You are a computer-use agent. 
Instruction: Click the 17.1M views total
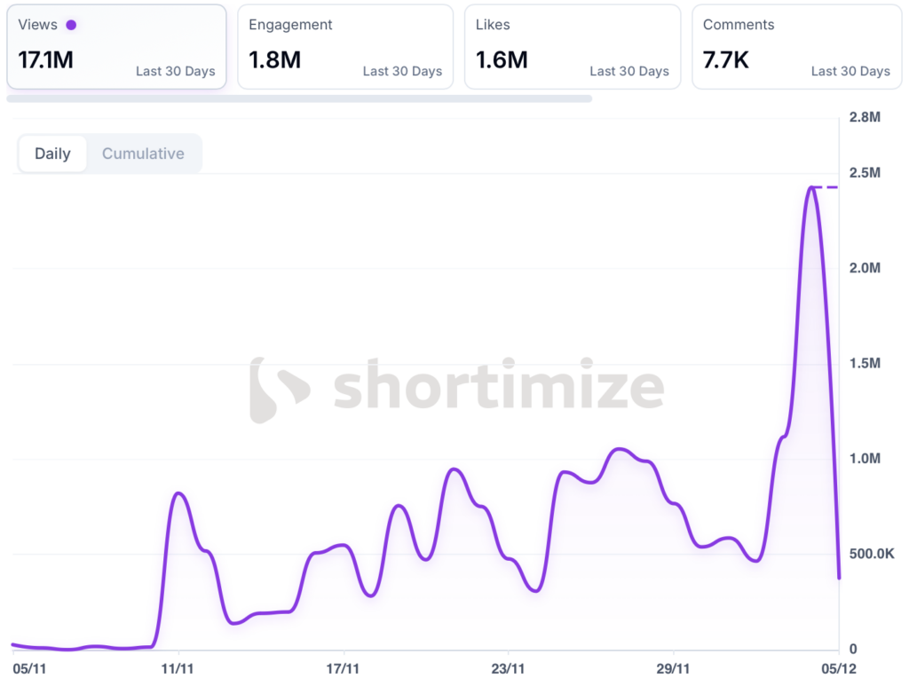pyautogui.click(x=46, y=60)
